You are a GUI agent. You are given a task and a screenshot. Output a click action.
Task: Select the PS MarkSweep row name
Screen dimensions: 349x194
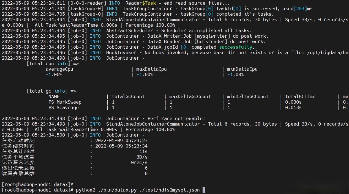tap(65, 102)
